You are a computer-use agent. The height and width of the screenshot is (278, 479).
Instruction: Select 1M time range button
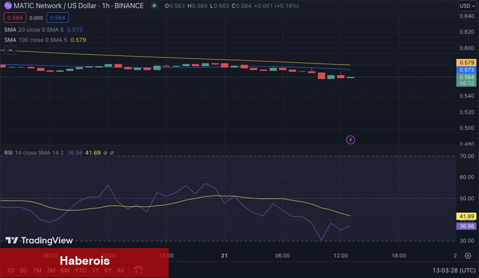37,270
